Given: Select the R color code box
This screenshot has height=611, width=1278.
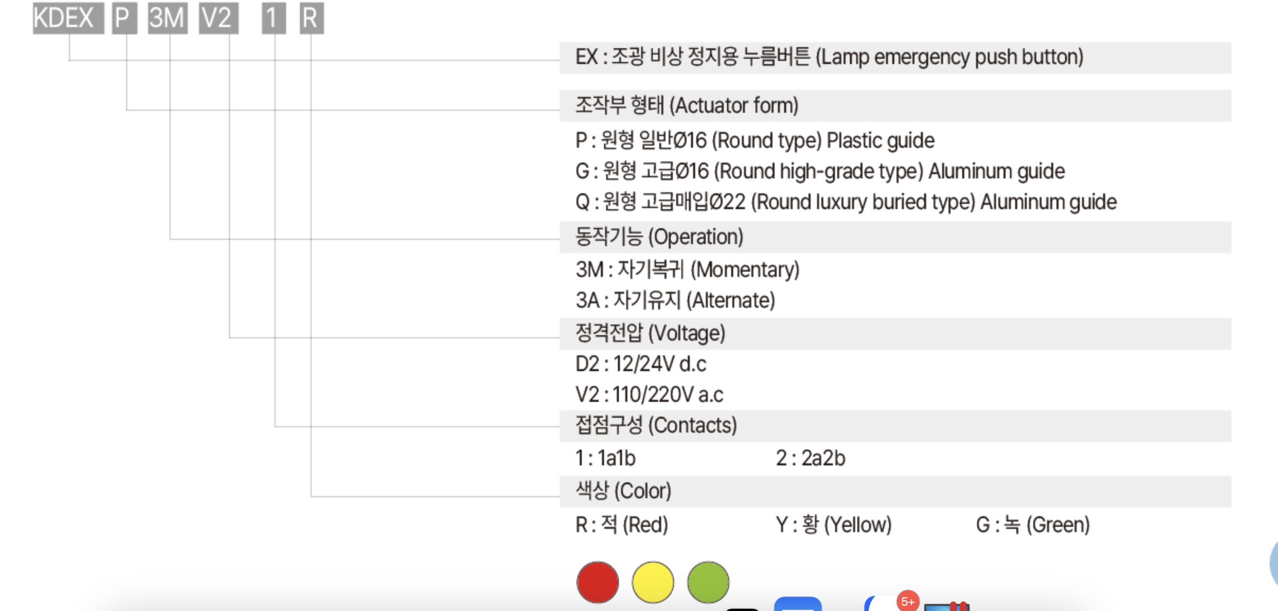Looking at the screenshot, I should (312, 18).
